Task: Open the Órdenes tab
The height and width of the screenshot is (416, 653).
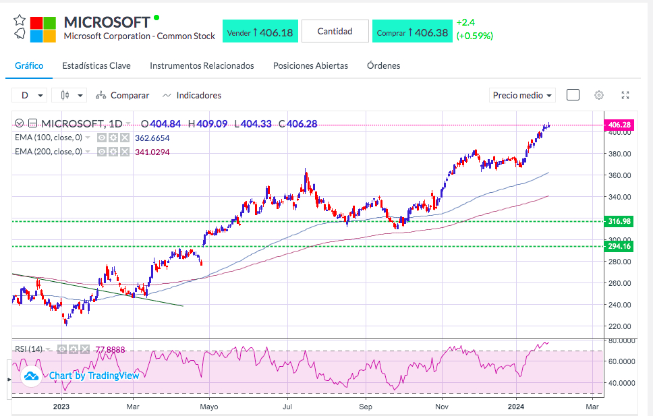Action: click(384, 66)
